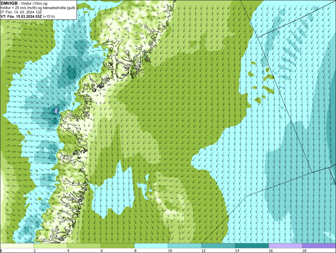Click the medium teal 12–14 legend swatch
Viewport: 336px width, 253px height.
click(218, 246)
